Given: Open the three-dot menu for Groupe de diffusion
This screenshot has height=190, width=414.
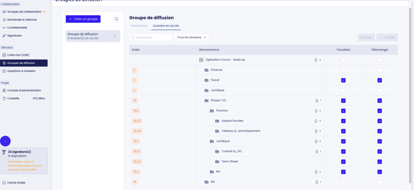Looking at the screenshot, I should [x=114, y=36].
